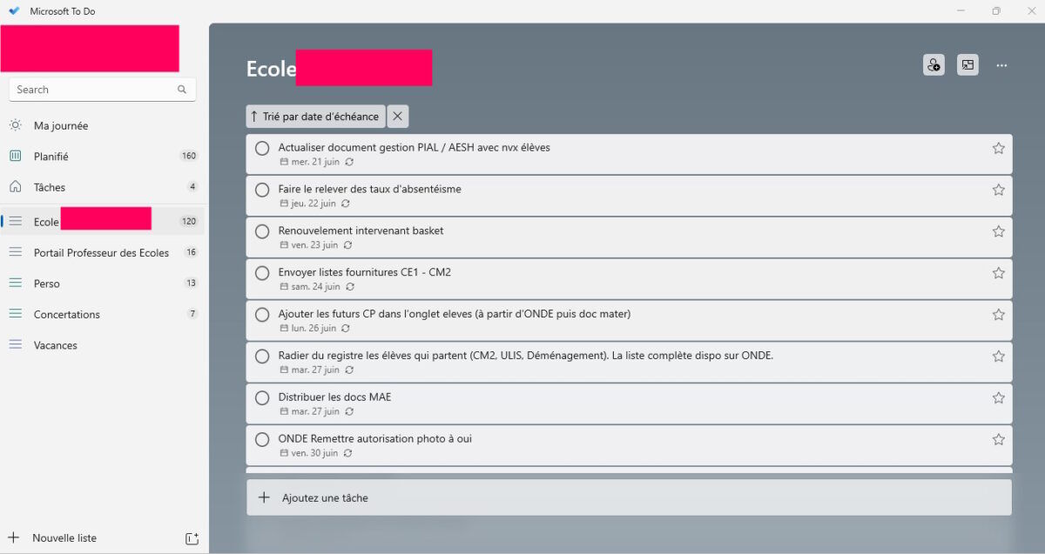The width and height of the screenshot is (1045, 554).
Task: Click the plus icon in Ajoutez une tâche
Action: click(264, 497)
